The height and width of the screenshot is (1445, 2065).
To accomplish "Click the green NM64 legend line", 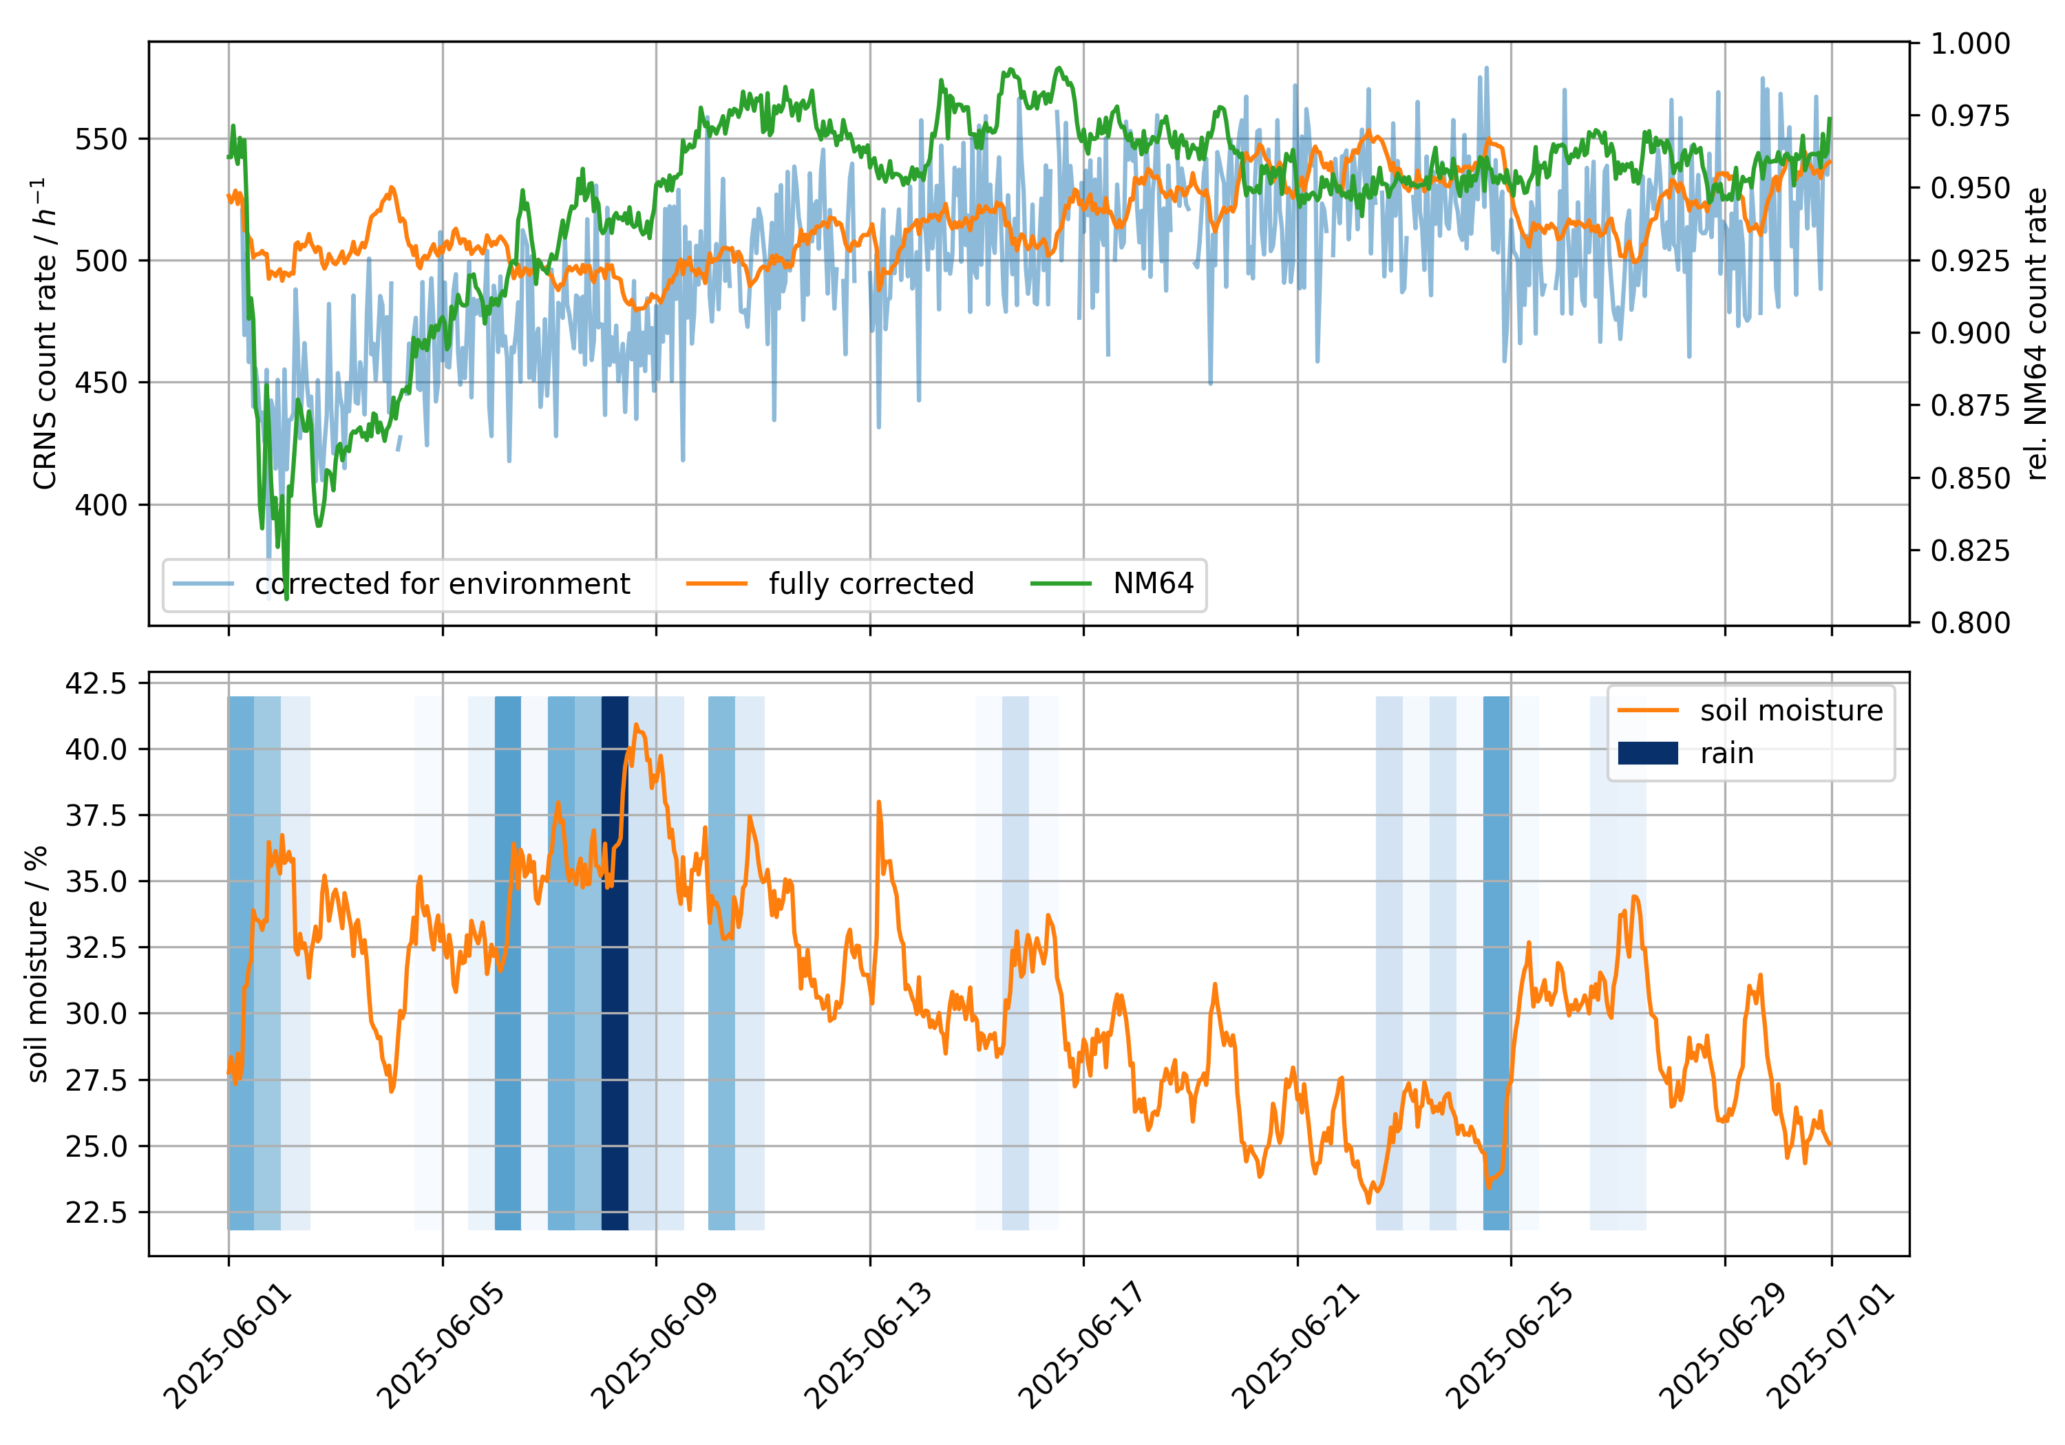I will point(1061,584).
